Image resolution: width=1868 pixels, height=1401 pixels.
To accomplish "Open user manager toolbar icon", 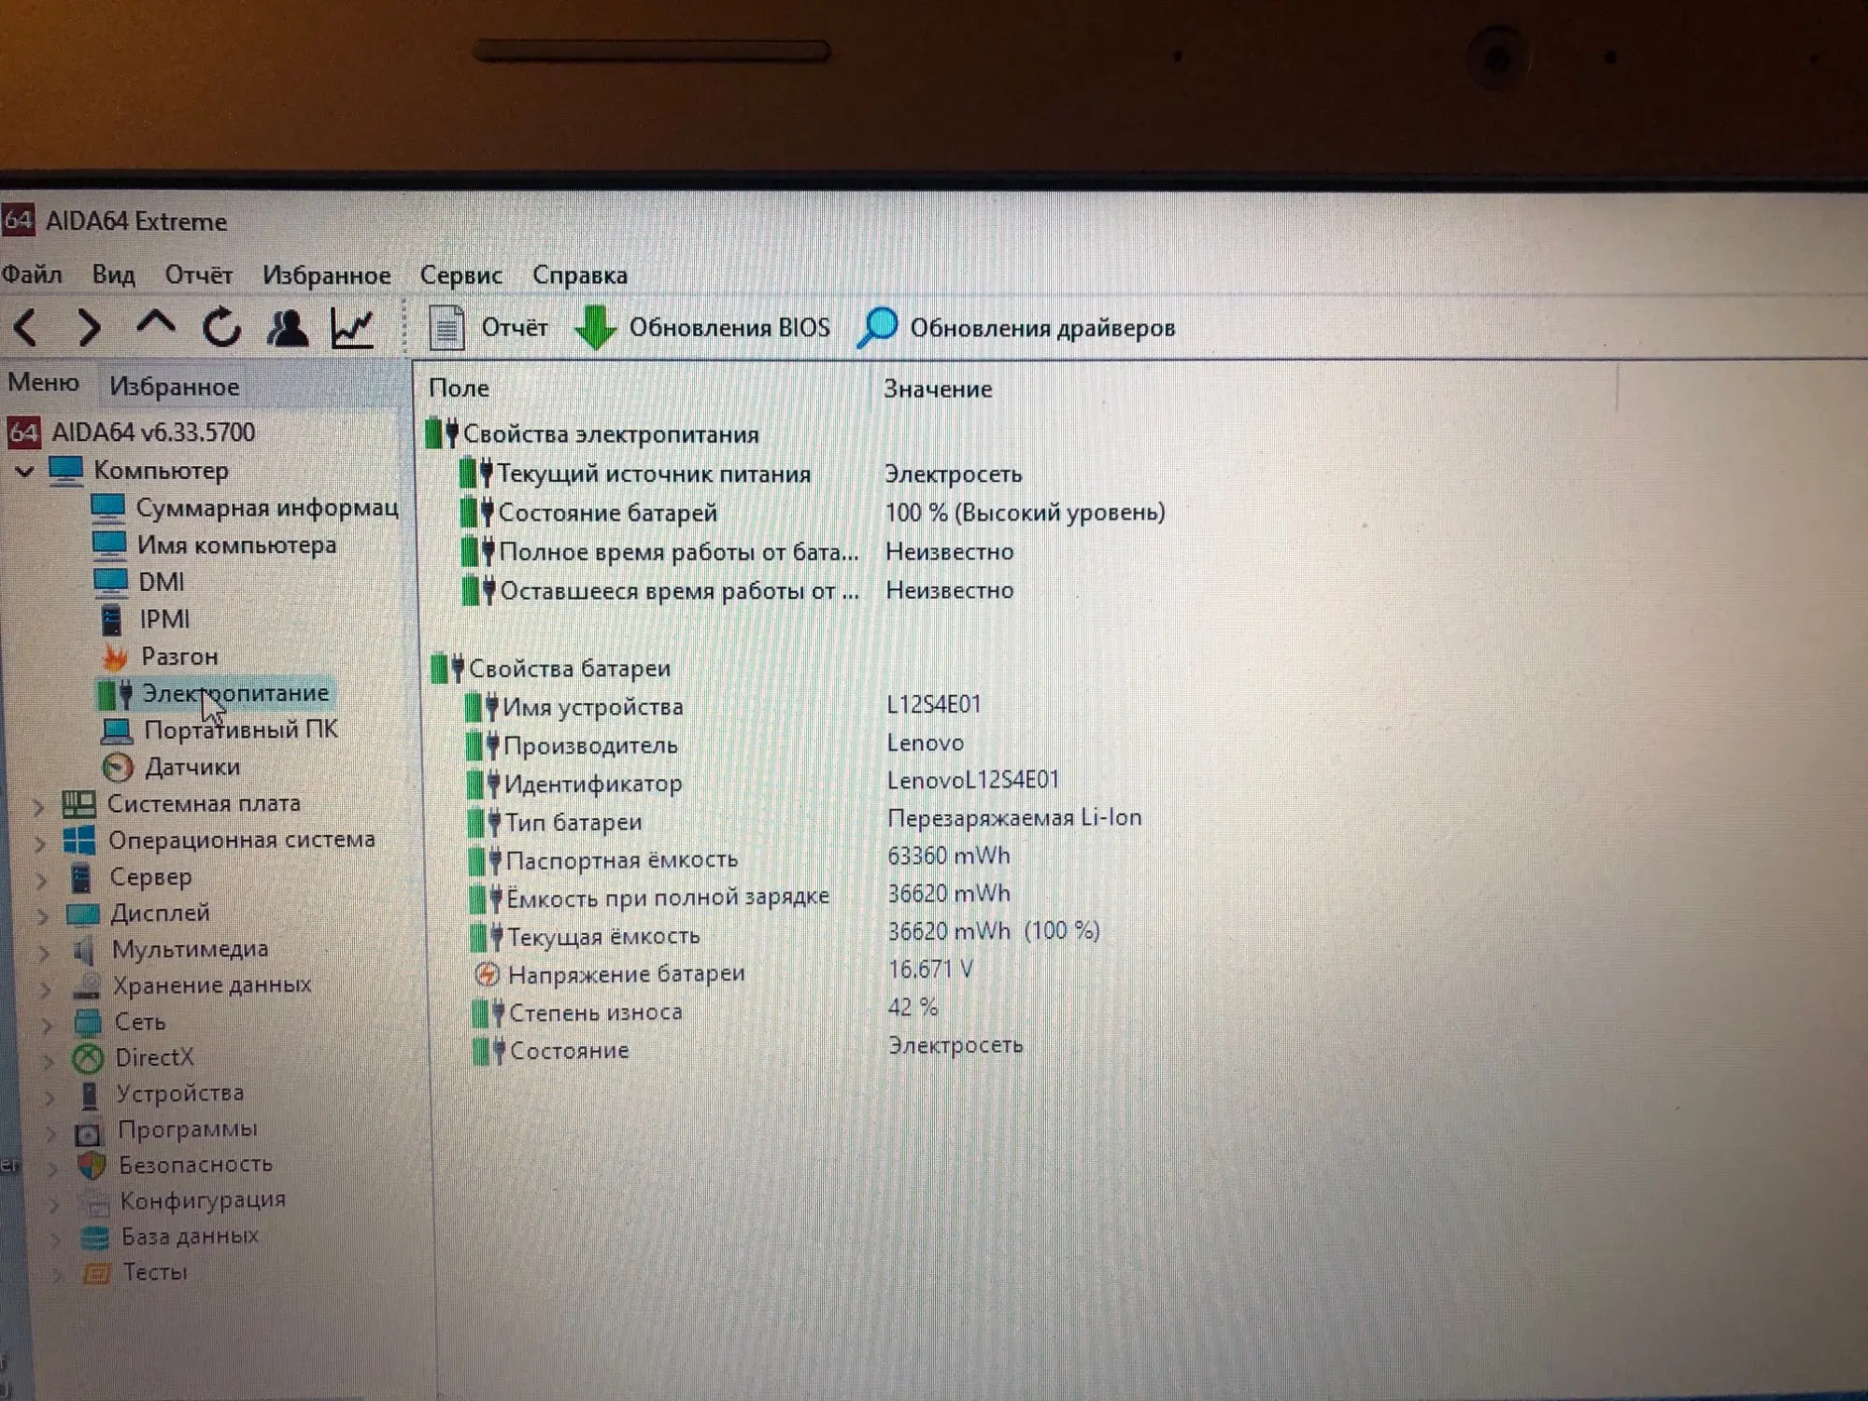I will click(x=287, y=328).
